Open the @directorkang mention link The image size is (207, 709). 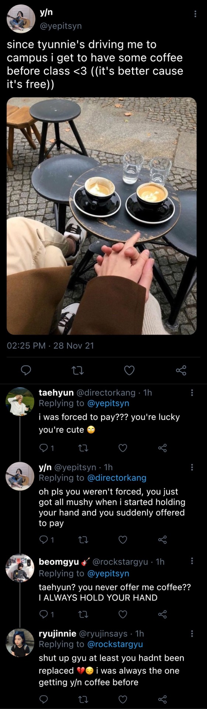point(117,478)
